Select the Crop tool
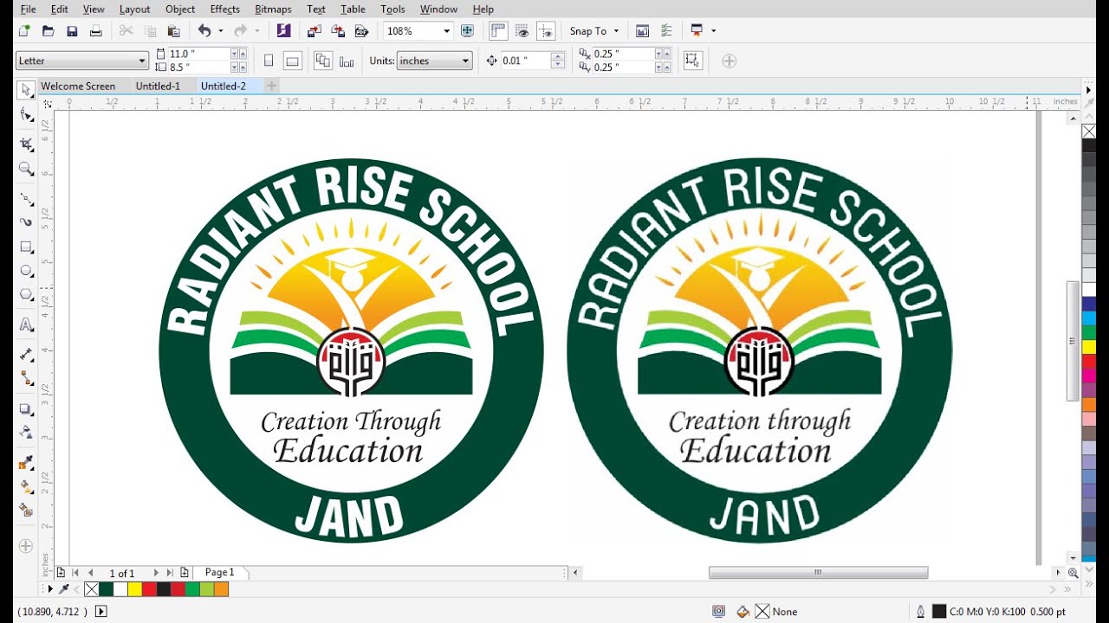 pyautogui.click(x=26, y=144)
